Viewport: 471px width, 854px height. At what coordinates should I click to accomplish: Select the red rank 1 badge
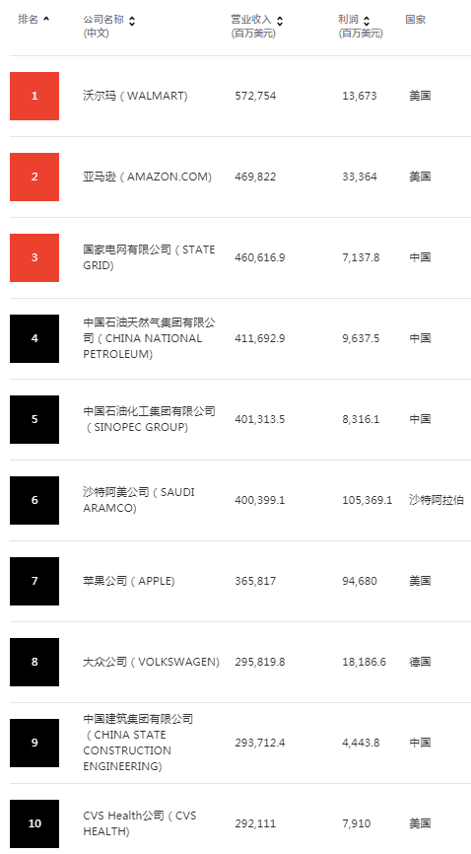pyautogui.click(x=34, y=96)
